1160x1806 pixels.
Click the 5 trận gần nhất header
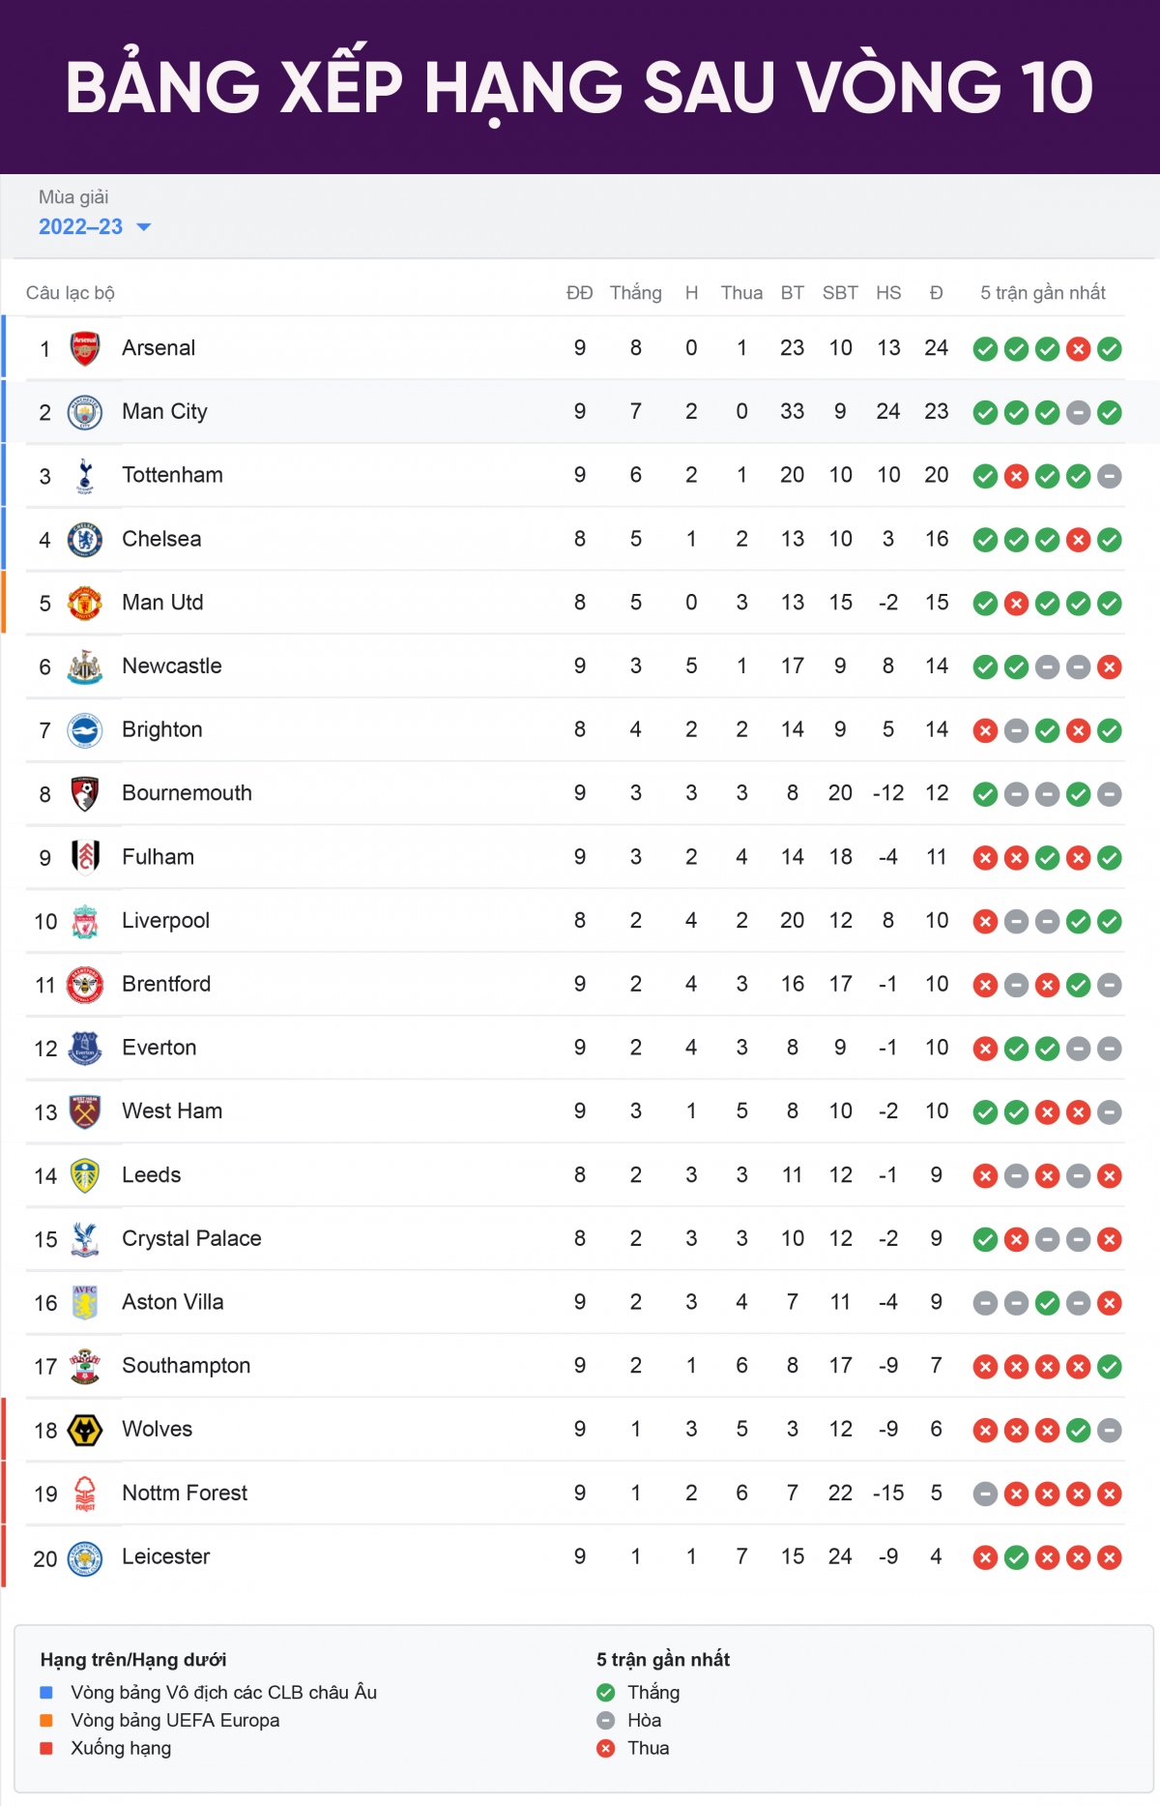1042,292
